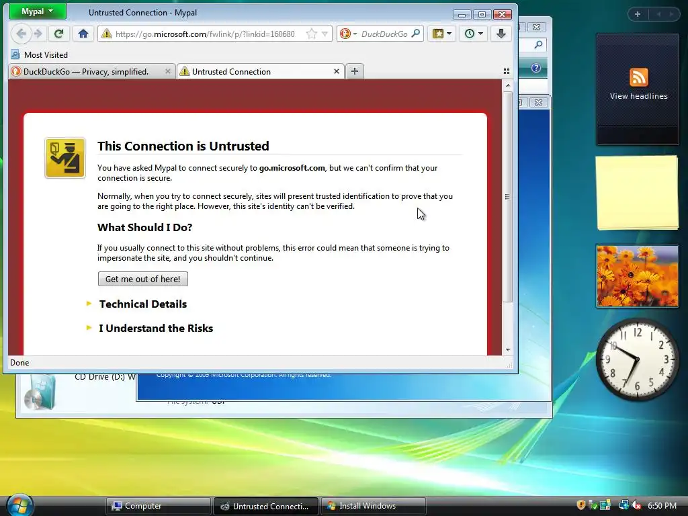
Task: Open the Home page button
Action: [83, 34]
